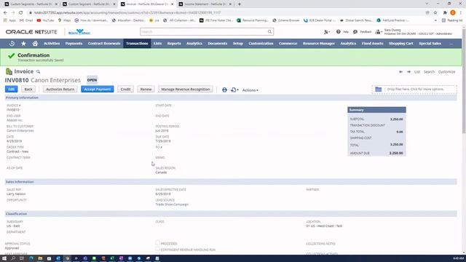Viewport: 466px width, 262px height.
Task: Open Task View on the taskbar
Action: tap(22, 258)
